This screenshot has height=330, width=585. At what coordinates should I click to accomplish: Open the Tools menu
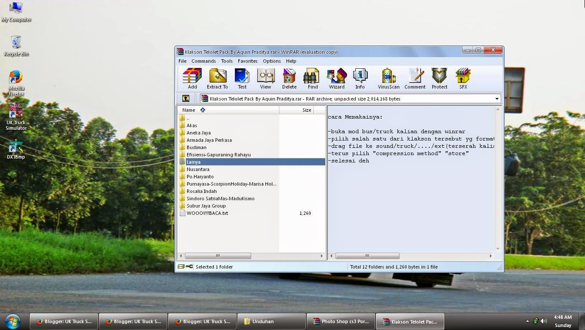click(227, 61)
